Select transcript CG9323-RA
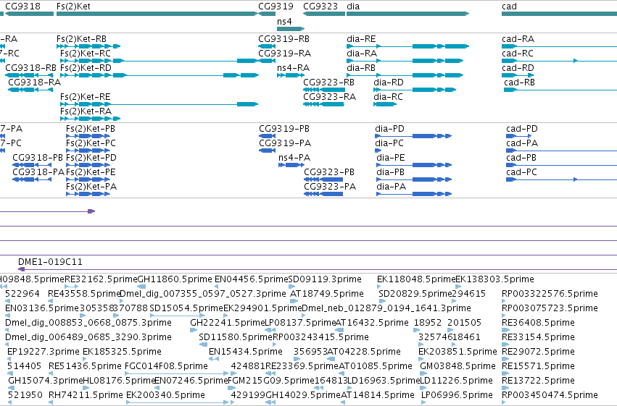The image size is (617, 406). click(x=329, y=97)
